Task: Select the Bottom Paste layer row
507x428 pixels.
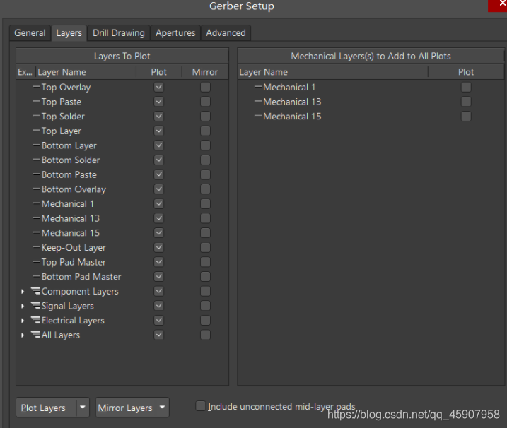Action: (x=122, y=174)
